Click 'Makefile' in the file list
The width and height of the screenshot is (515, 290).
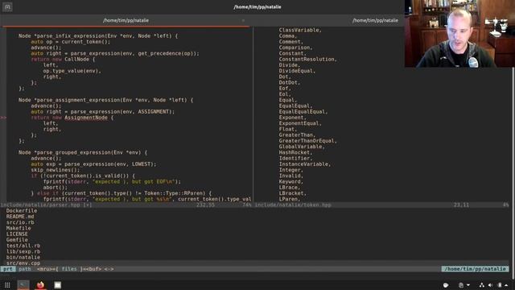click(x=19, y=228)
